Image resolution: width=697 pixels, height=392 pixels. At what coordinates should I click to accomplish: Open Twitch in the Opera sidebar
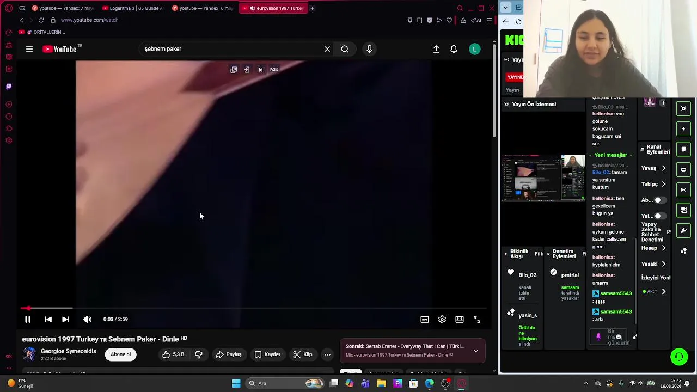tap(9, 86)
